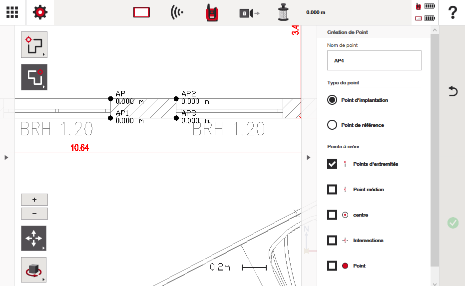Image resolution: width=465 pixels, height=286 pixels.
Task: Enable Point médian checkbox
Action: [x=332, y=189]
